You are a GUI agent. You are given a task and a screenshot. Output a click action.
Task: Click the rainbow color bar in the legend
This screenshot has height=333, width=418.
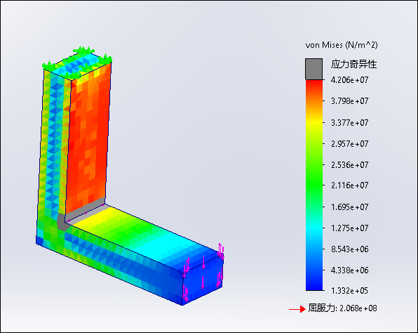tap(314, 185)
